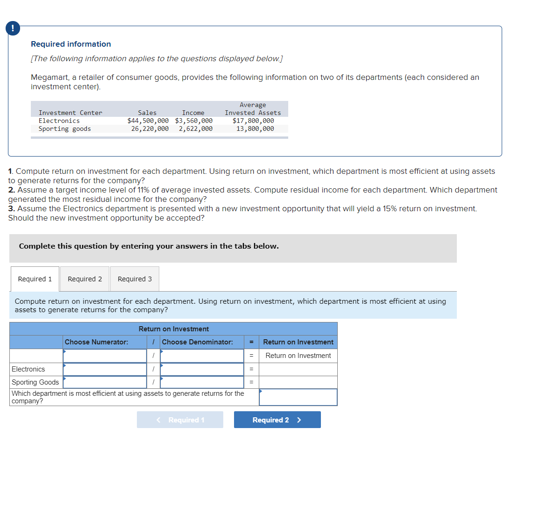Go to next section with Required 2 button

pos(277,420)
